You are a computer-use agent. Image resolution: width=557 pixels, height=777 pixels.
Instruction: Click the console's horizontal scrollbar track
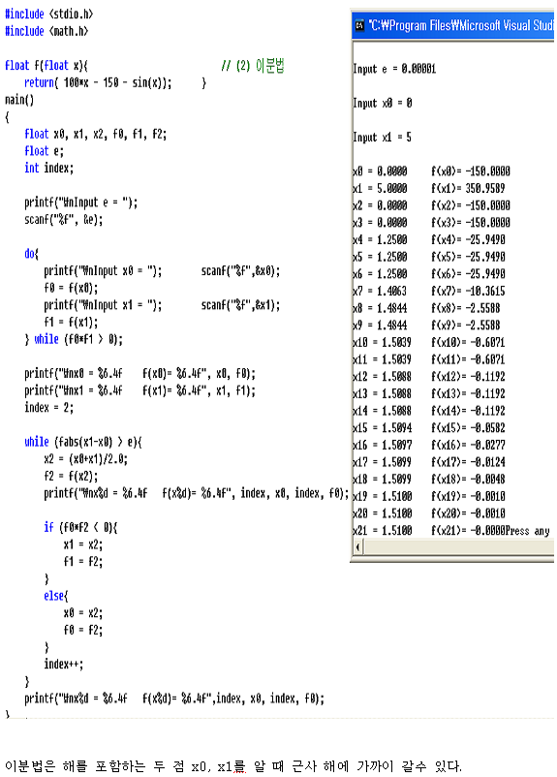click(x=459, y=547)
